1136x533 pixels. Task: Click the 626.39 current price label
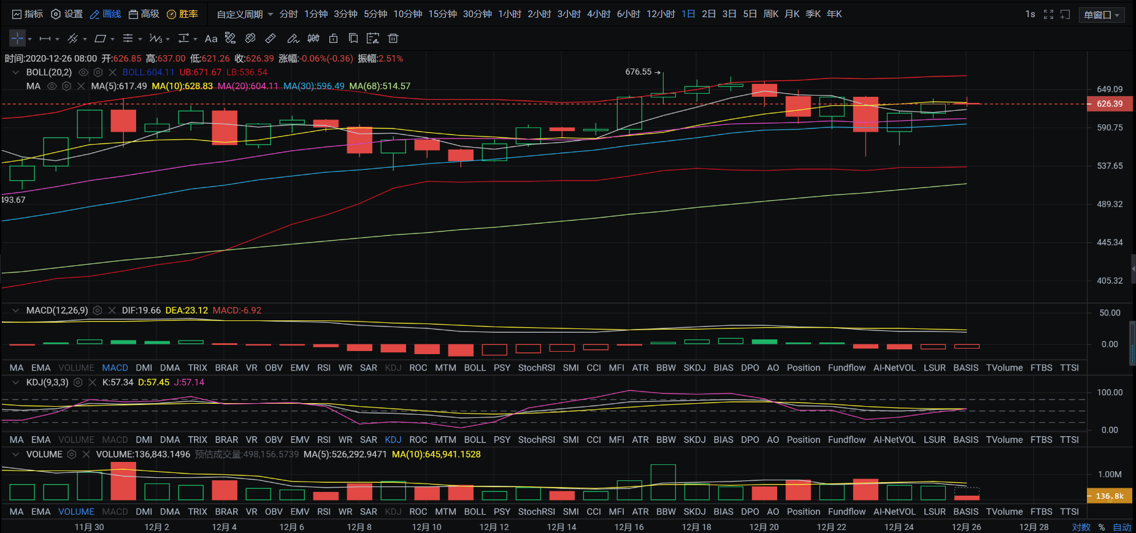coord(1109,104)
